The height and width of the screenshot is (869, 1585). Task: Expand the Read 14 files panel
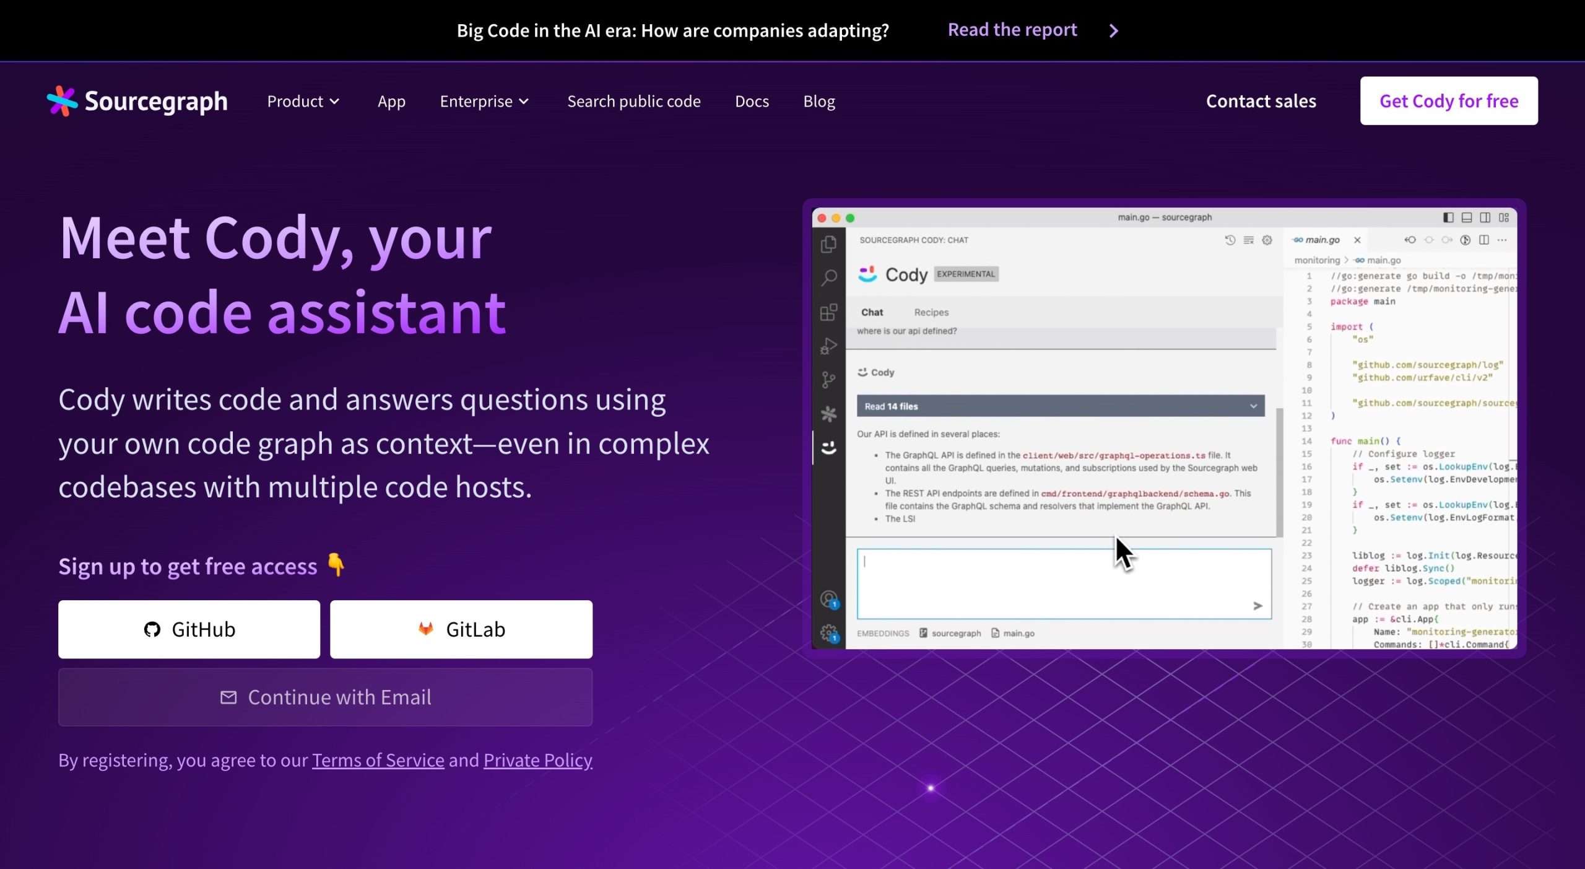point(1061,406)
